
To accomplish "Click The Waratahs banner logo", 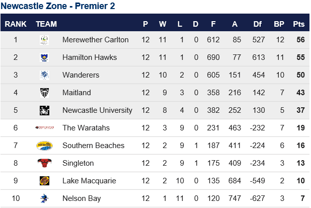I will coord(44,127).
